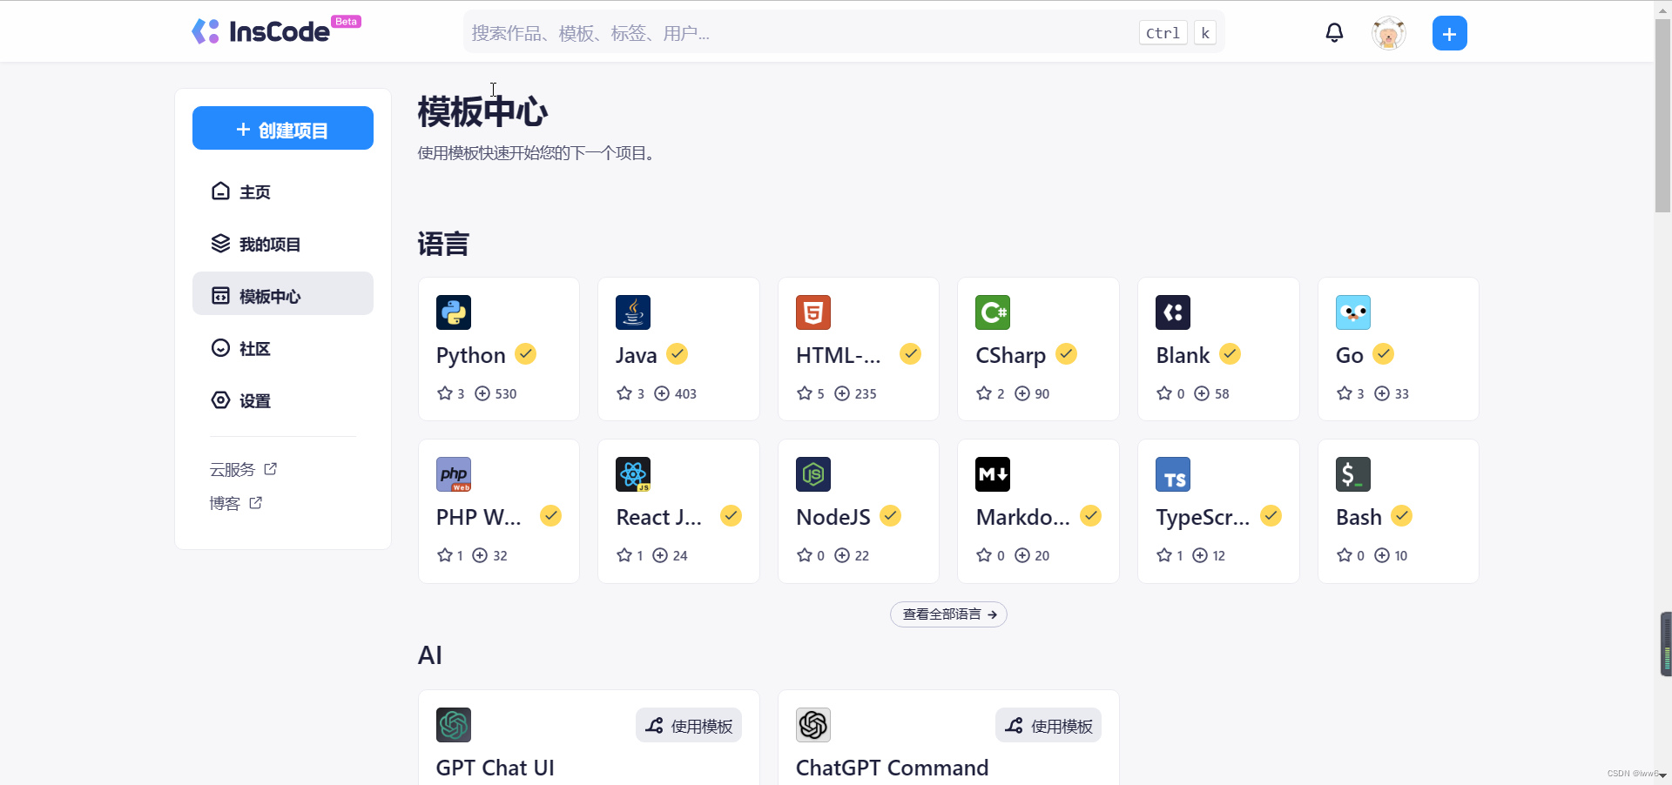Click the Ctrl k shortcut hint
The height and width of the screenshot is (785, 1672).
coord(1177,33)
